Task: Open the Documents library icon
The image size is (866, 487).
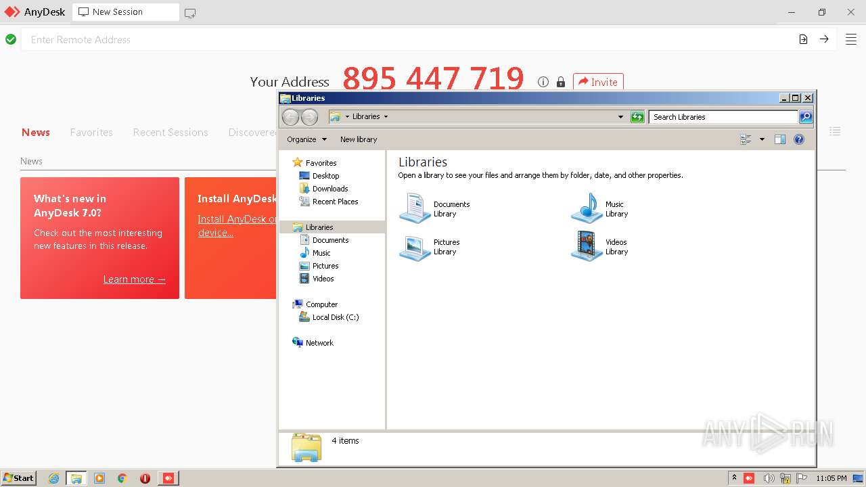Action: (415, 208)
